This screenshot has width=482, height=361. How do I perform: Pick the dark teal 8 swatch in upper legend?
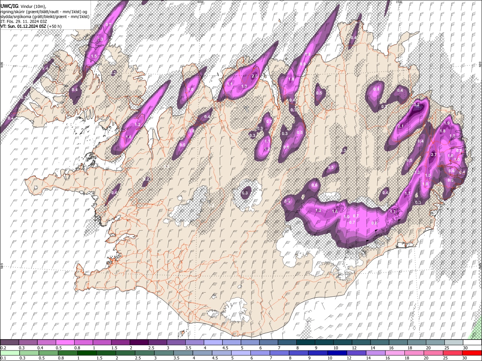coord(306,343)
